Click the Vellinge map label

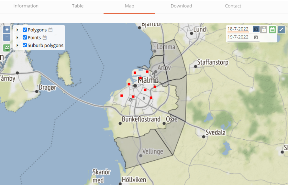coord(153,152)
